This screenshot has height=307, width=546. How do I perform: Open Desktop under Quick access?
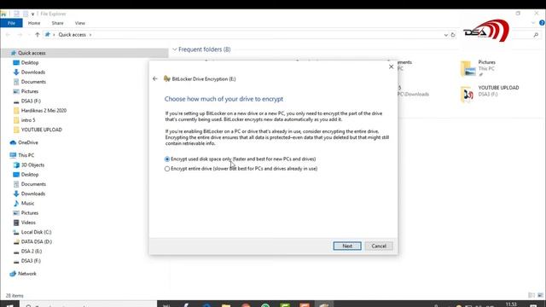(x=30, y=62)
